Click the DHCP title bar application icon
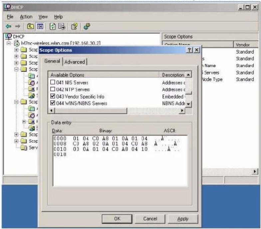261x229 pixels. tap(7, 7)
